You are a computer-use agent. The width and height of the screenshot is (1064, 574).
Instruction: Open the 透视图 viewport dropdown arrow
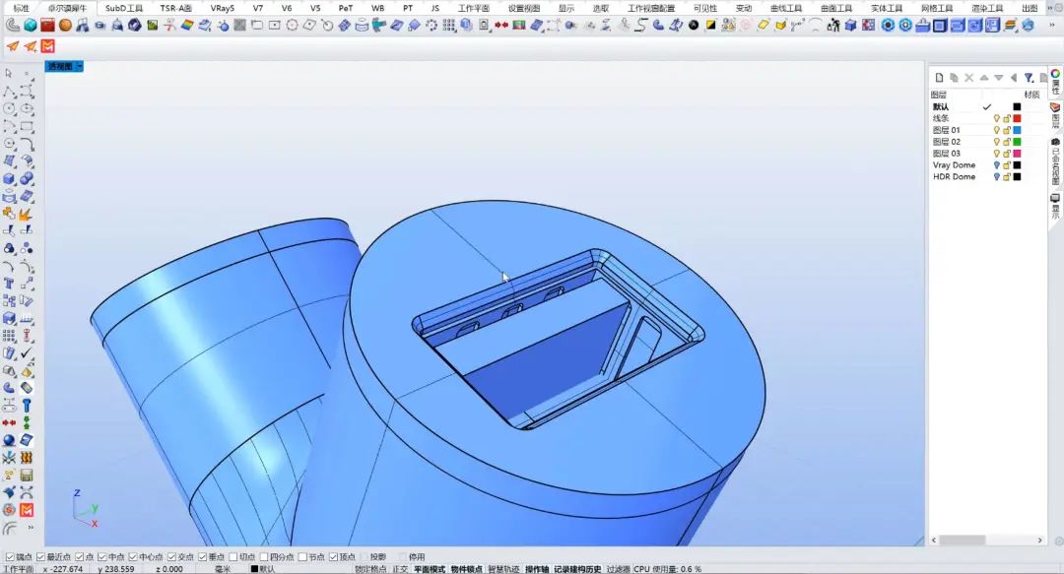(x=79, y=66)
